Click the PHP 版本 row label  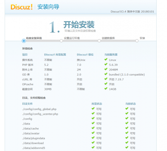coord(28,65)
